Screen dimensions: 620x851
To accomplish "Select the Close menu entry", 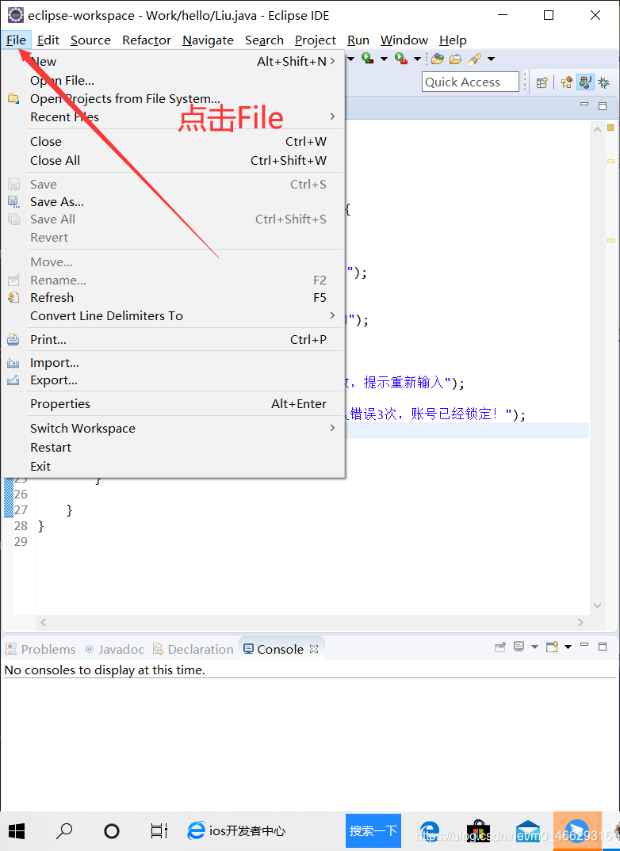I will tap(173, 141).
